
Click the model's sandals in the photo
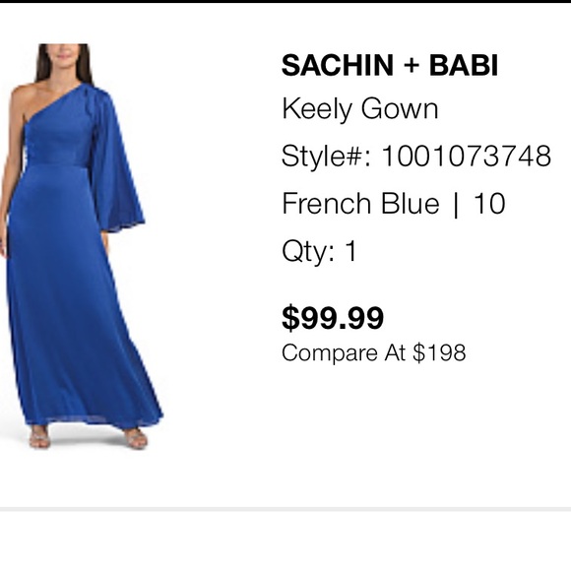(89, 436)
